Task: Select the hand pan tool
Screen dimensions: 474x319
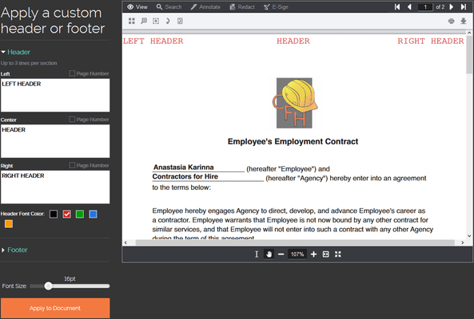Action: [x=269, y=254]
